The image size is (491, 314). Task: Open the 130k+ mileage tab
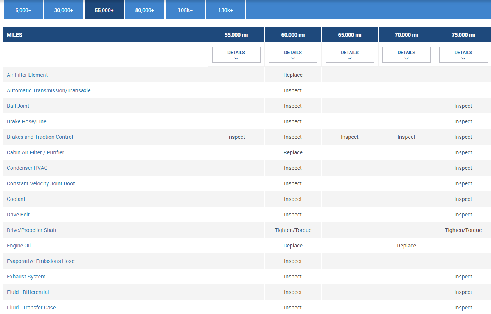tap(225, 10)
